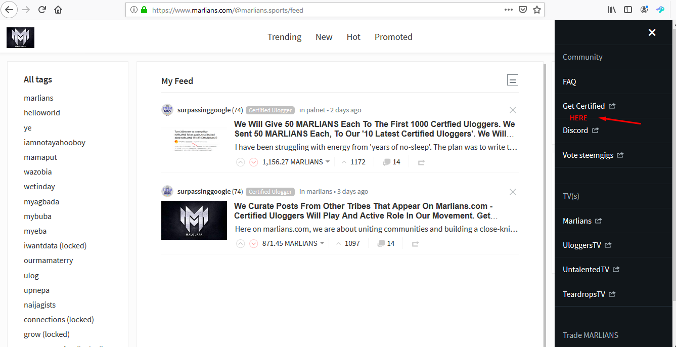Select the iamnotayahooboy tag
676x347 pixels.
pos(55,142)
